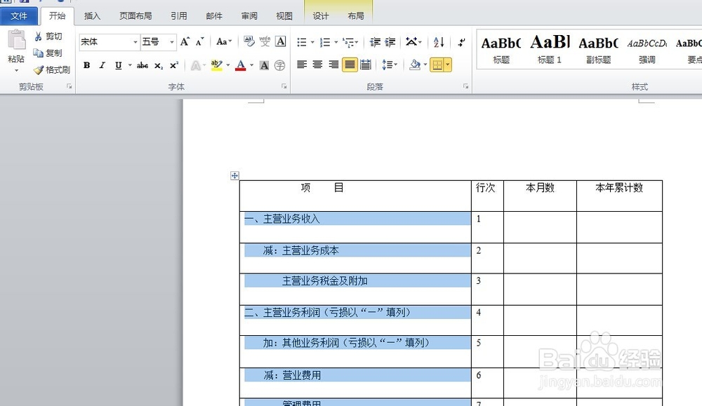Click the Paste icon
This screenshot has width=702, height=406.
pos(16,40)
